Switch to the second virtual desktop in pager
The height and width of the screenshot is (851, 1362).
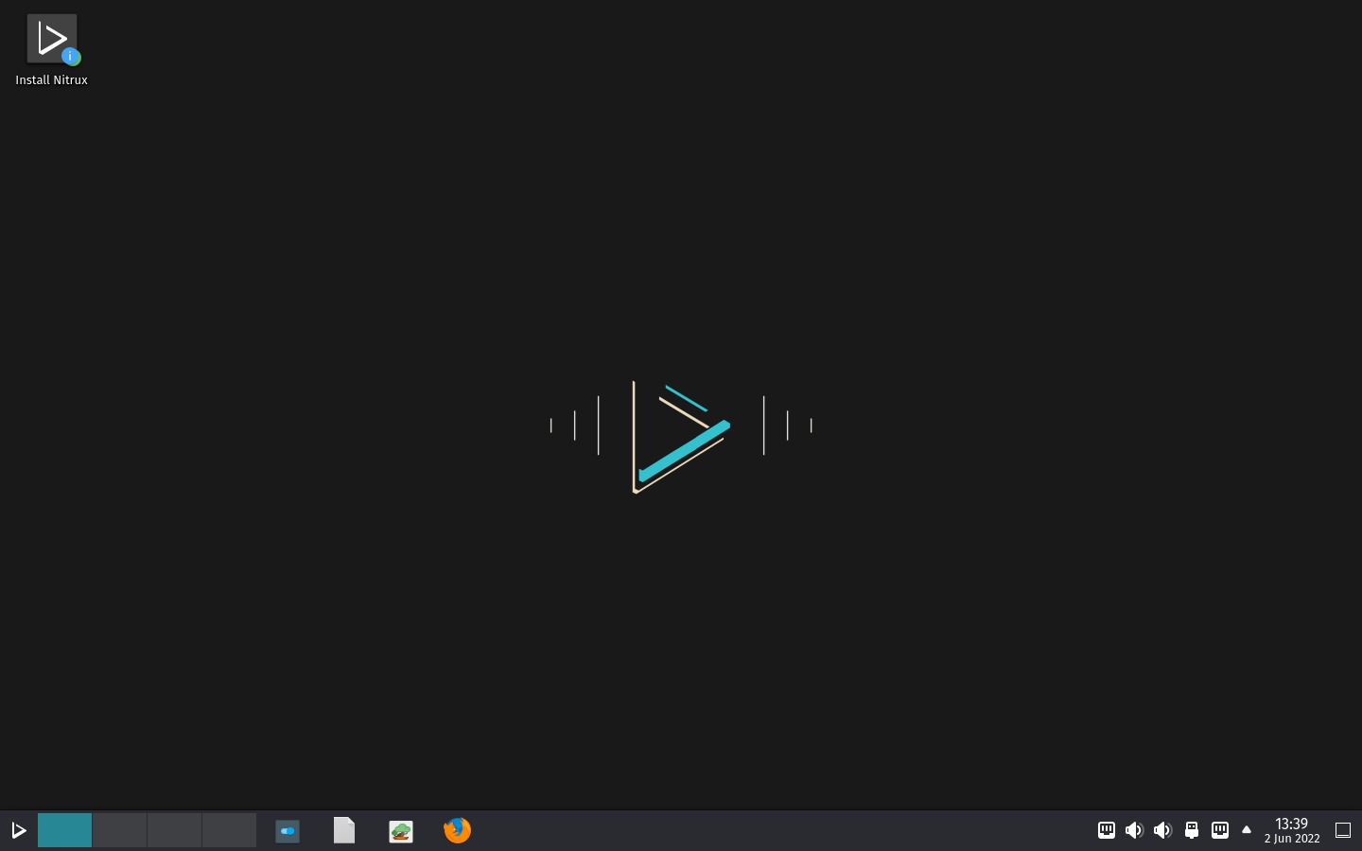pos(119,830)
